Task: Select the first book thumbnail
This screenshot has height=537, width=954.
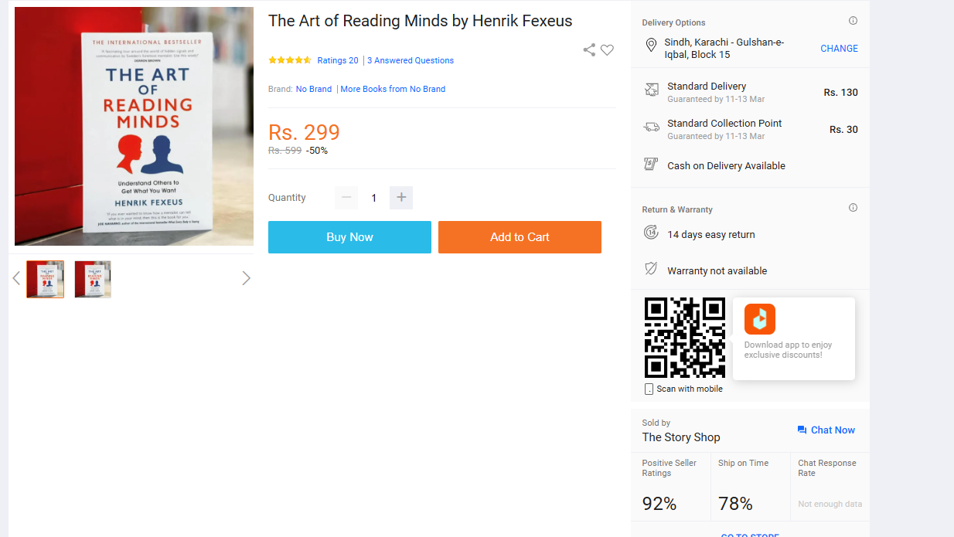Action: [x=46, y=279]
